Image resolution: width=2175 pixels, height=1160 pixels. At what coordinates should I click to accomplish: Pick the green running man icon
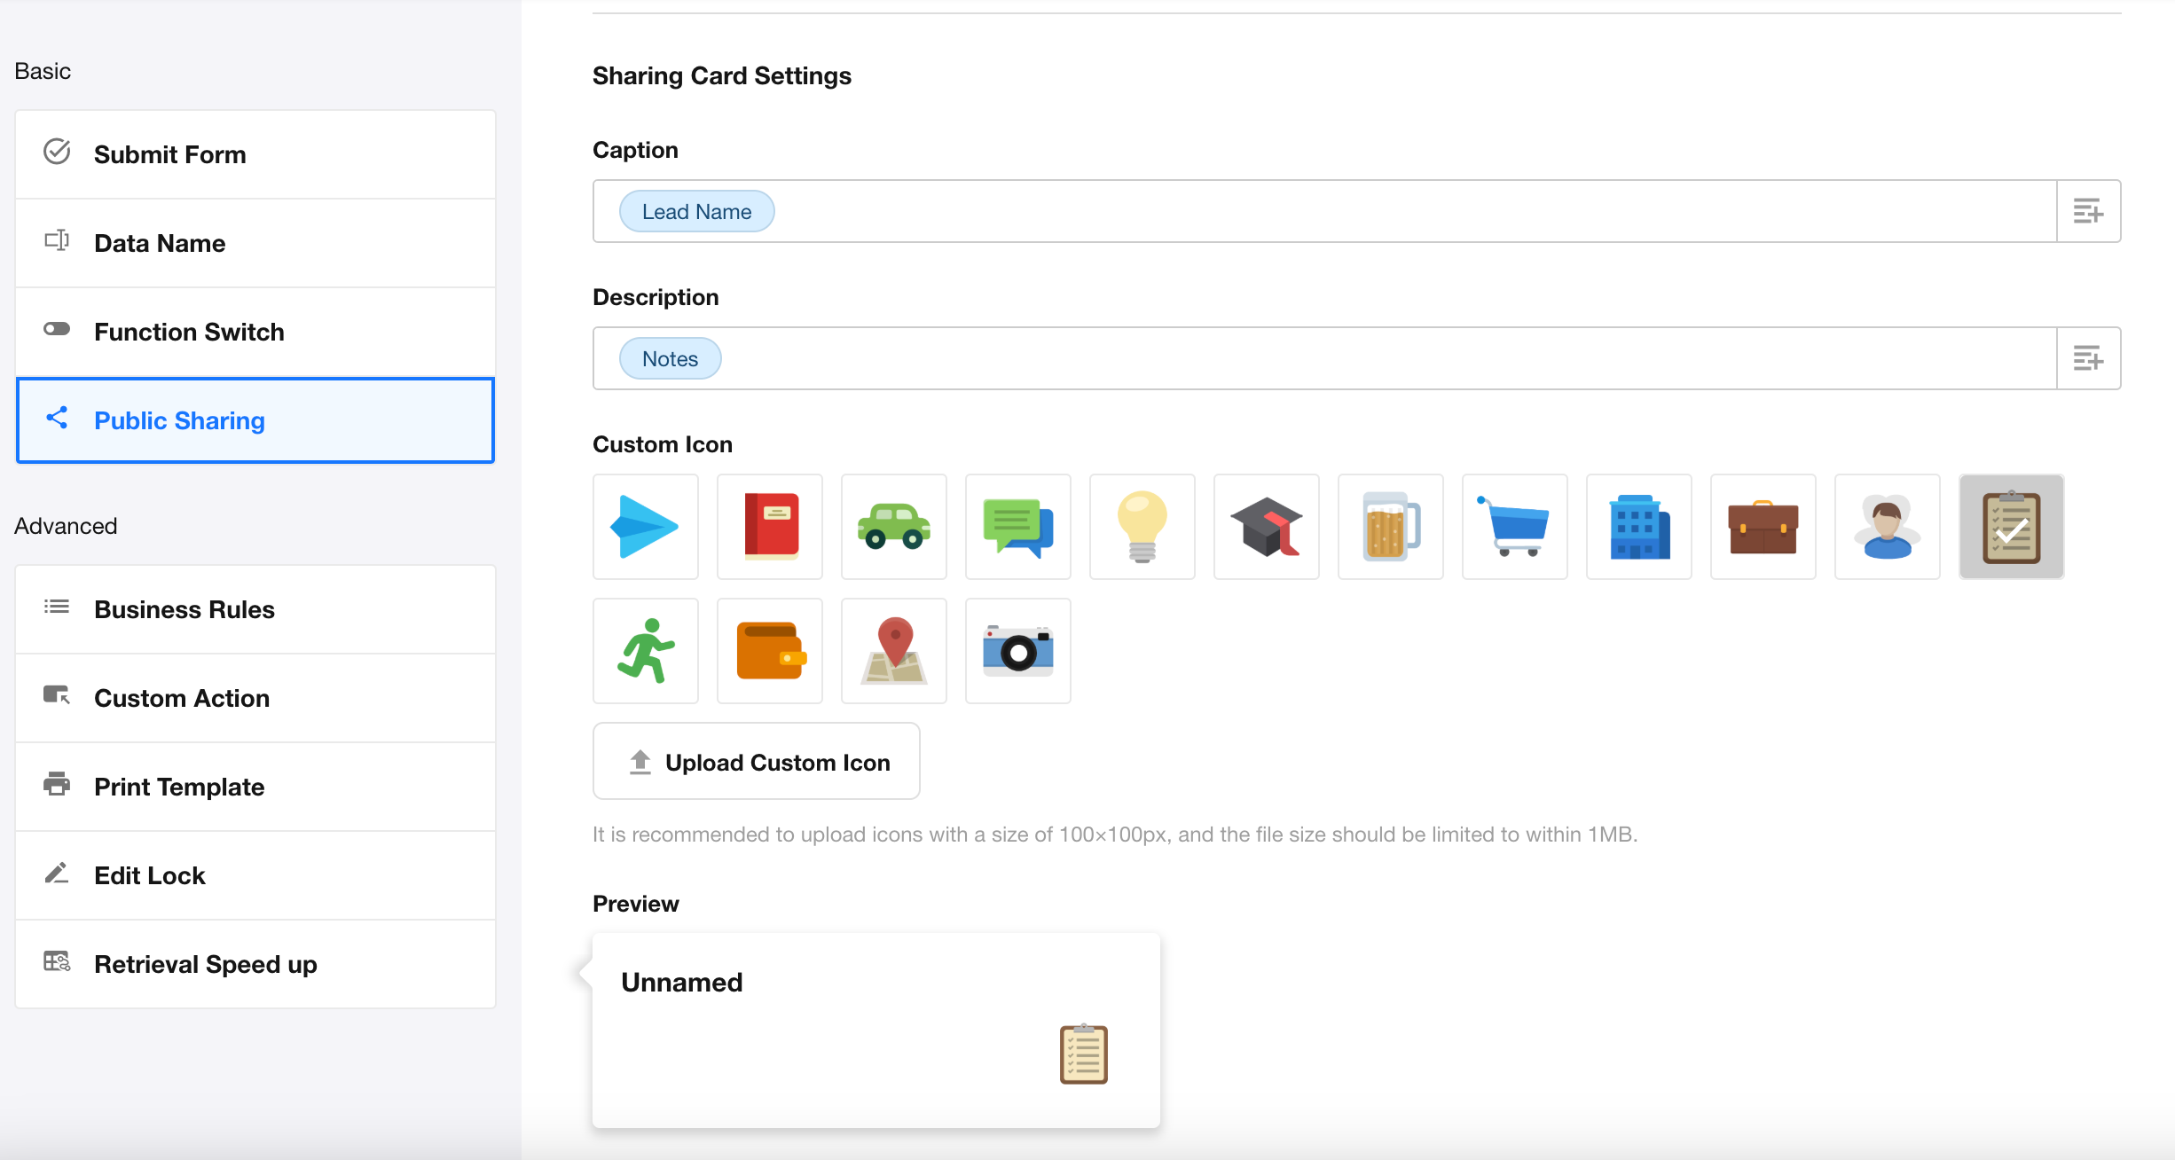coord(645,651)
